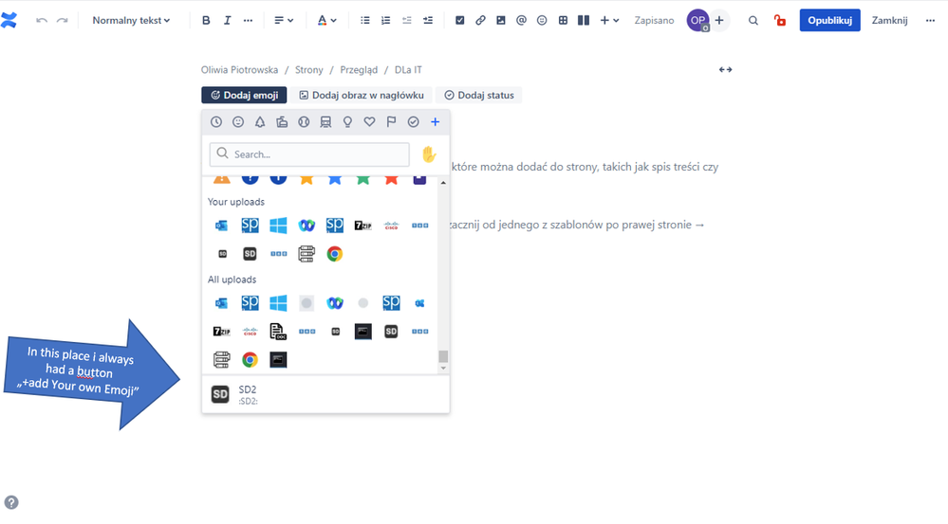Toggle italic formatting
948x524 pixels.
point(228,21)
